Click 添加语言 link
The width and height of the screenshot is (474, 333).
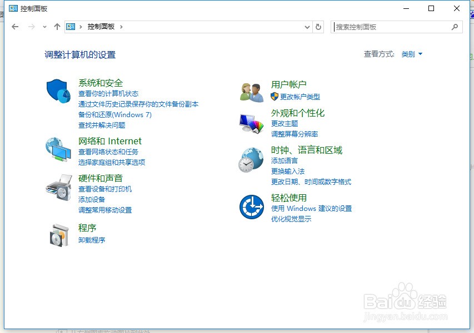click(284, 160)
